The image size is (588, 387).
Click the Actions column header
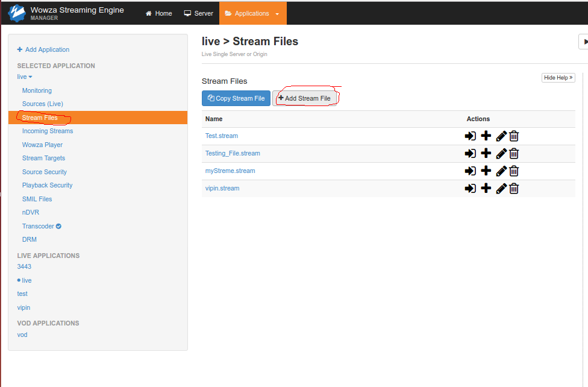478,119
